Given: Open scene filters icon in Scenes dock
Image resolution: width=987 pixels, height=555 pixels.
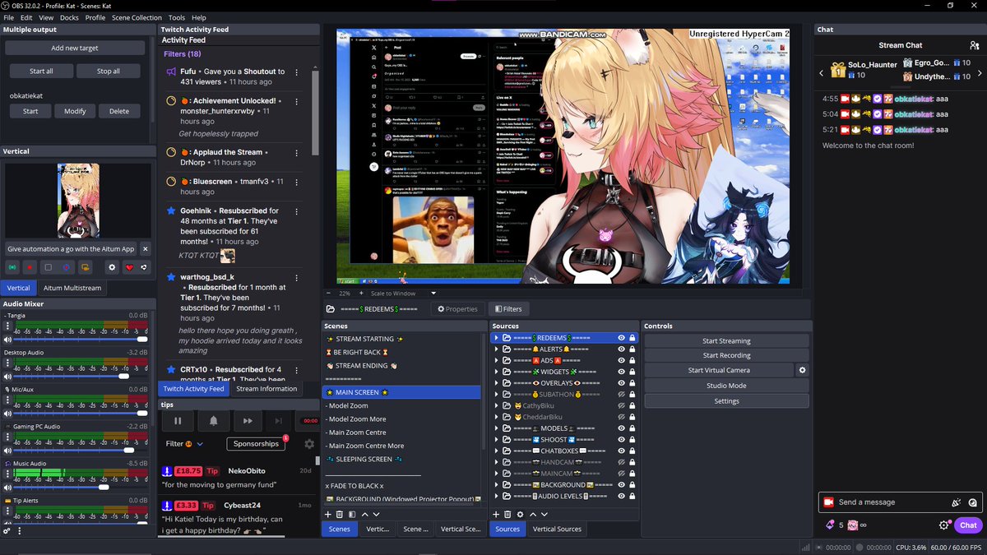Looking at the screenshot, I should click(352, 514).
